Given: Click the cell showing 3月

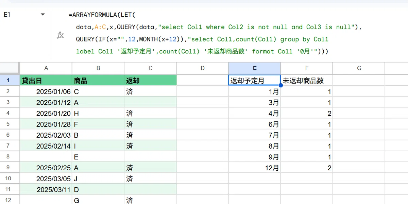Looking at the screenshot, I should tap(255, 102).
